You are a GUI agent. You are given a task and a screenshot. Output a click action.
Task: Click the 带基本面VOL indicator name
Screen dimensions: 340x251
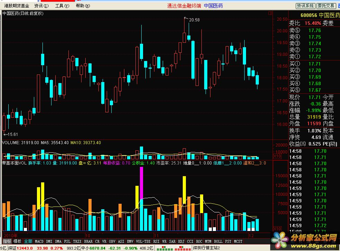pyautogui.click(x=14, y=163)
